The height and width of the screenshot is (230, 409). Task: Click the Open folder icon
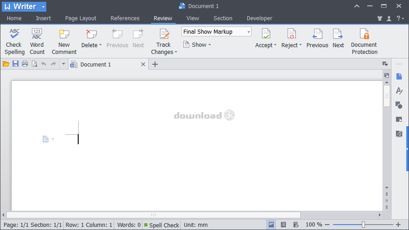(6, 64)
